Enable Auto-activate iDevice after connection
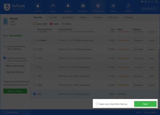160x115 pixels. coord(5,46)
